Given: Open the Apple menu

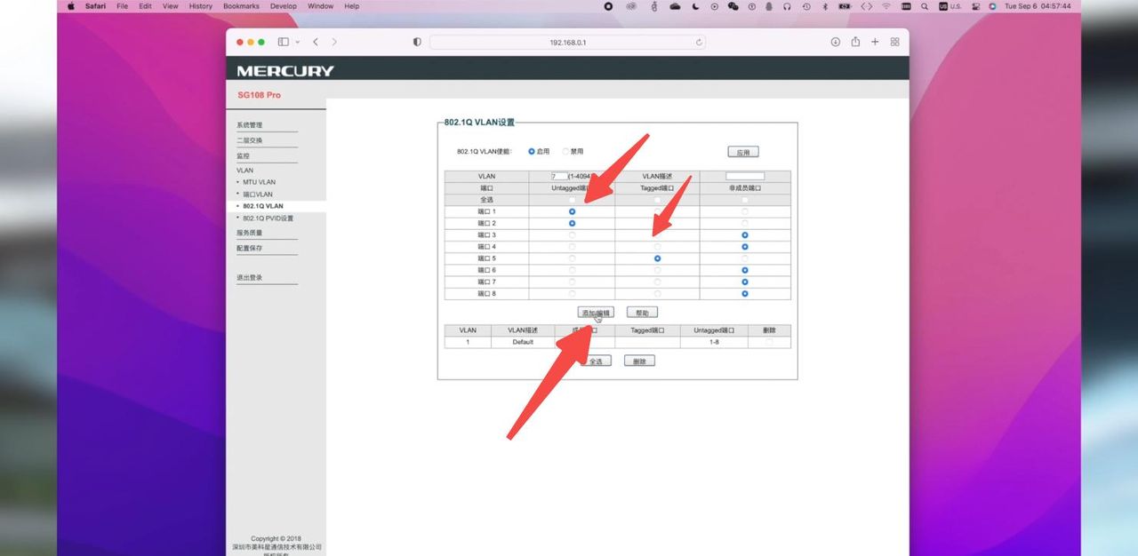Looking at the screenshot, I should pyautogui.click(x=71, y=6).
